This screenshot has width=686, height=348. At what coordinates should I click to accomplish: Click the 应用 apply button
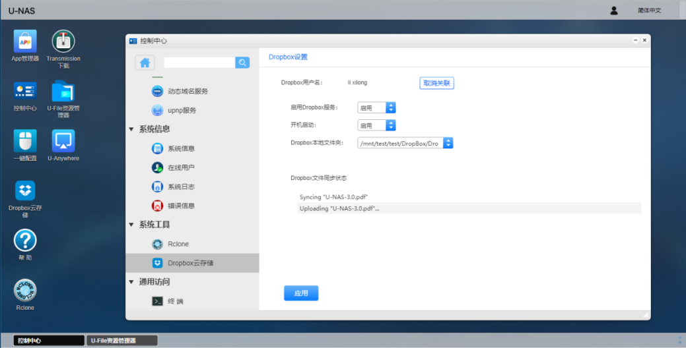point(301,293)
